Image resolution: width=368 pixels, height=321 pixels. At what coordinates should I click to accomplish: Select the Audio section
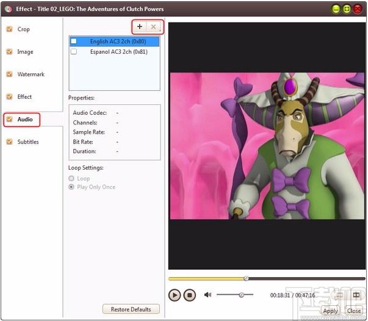(21, 120)
